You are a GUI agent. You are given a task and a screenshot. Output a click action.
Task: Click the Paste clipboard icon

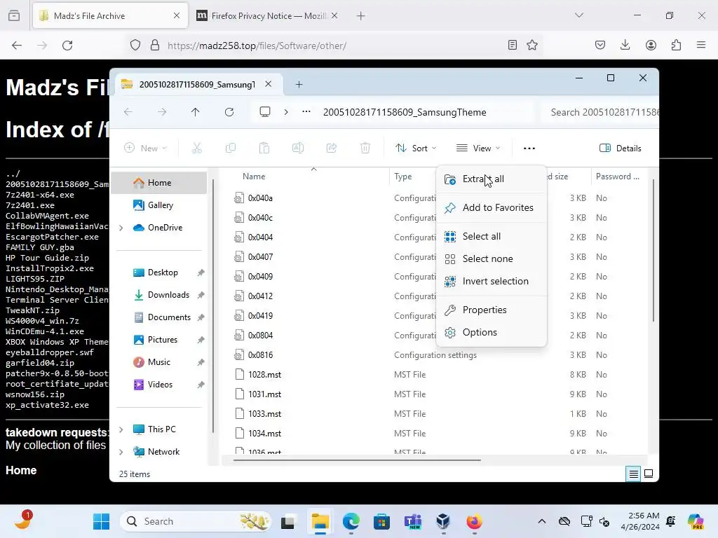pos(264,149)
